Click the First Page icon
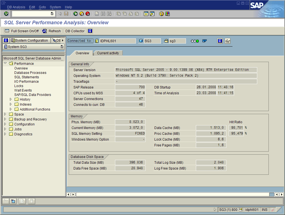The height and width of the screenshot is (215, 285). 119,14
